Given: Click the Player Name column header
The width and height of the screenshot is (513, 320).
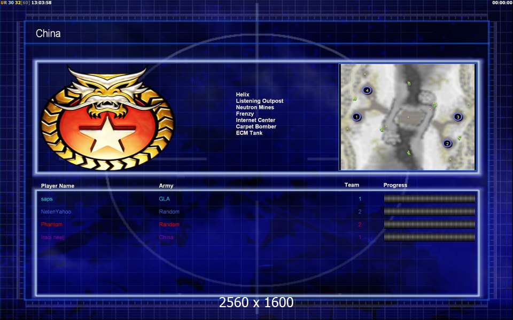Looking at the screenshot, I should tap(58, 186).
